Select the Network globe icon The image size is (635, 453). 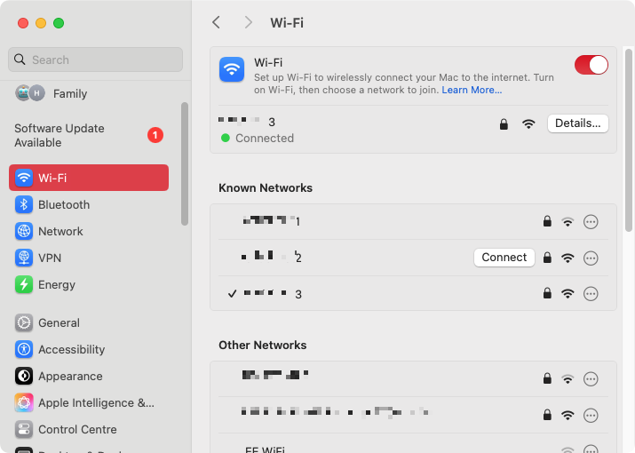click(24, 231)
